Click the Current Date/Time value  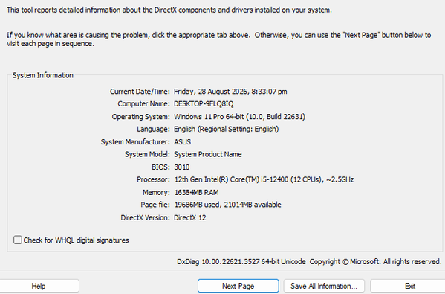tap(230, 92)
